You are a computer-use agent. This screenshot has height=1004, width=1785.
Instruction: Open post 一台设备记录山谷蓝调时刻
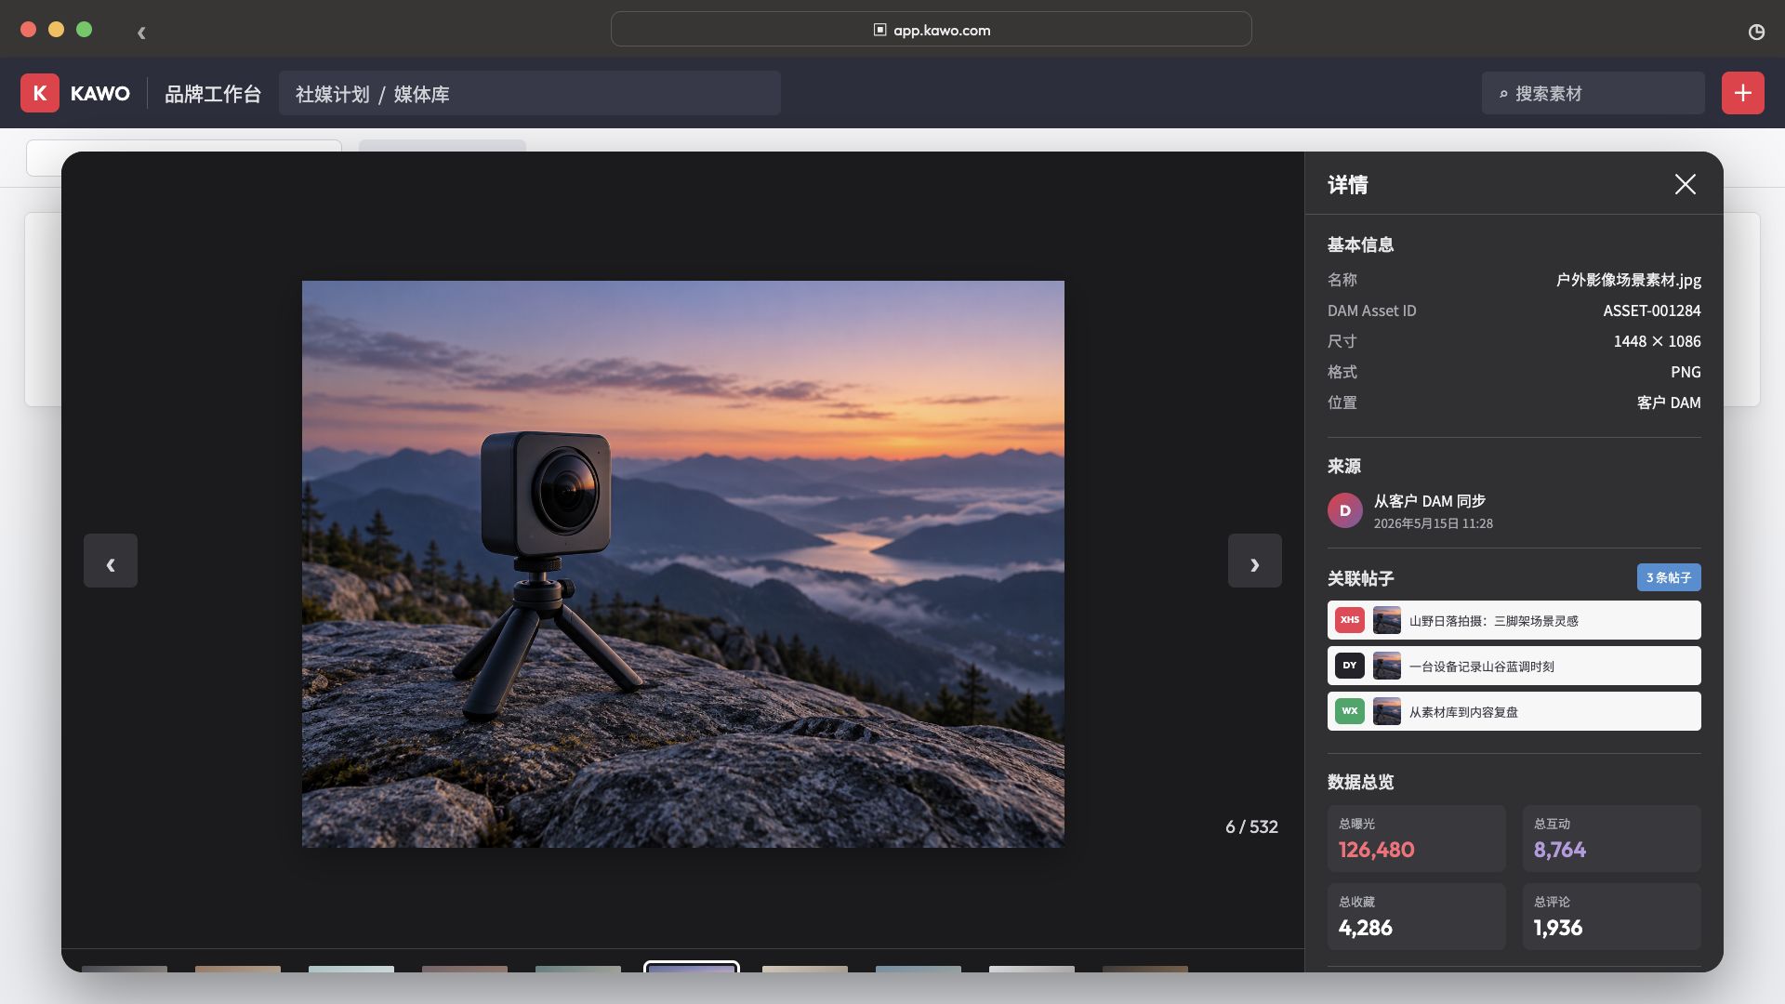click(1514, 666)
